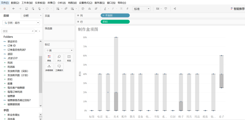Screen dimensions: 245x120
Task: Open the 仪表板(B) menu
Action: click(40, 3)
